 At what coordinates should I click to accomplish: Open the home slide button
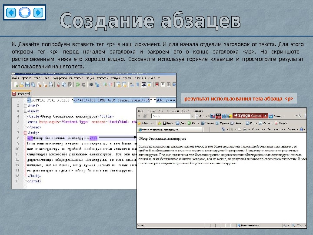point(24,13)
